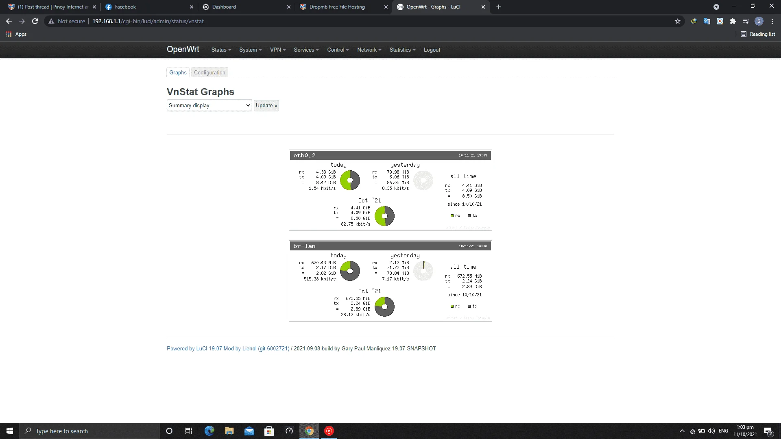Click the br-lan vnStat summary graph
781x439 pixels.
(x=390, y=281)
